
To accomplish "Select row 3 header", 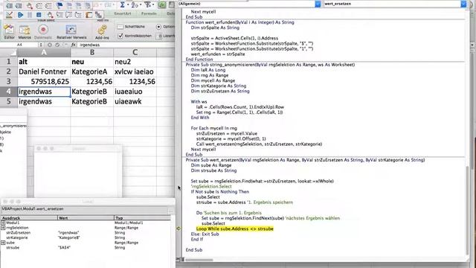I will 8,81.
